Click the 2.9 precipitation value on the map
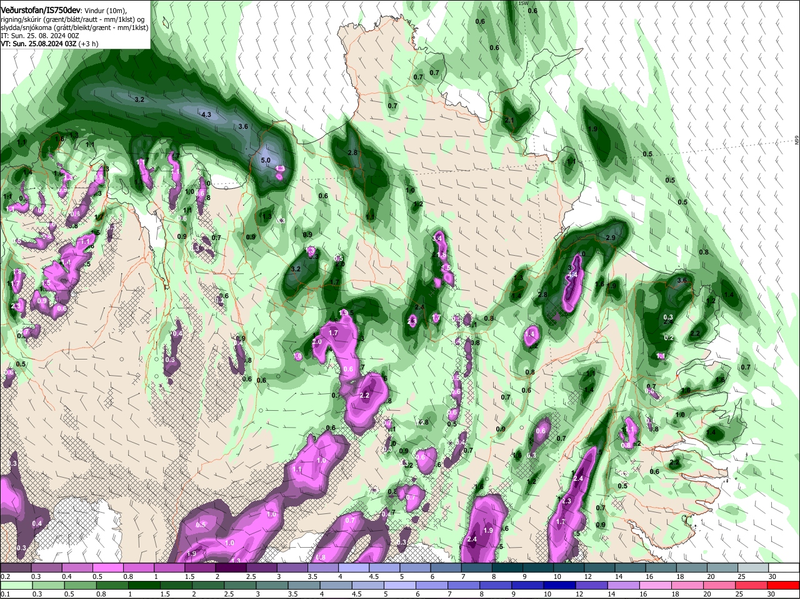800x599 pixels. point(611,238)
